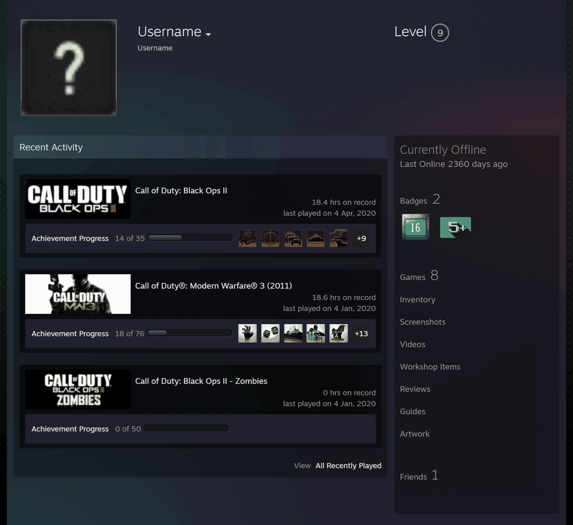Click the crosshair achievement icon for Black Ops II
The height and width of the screenshot is (525, 573).
point(270,238)
